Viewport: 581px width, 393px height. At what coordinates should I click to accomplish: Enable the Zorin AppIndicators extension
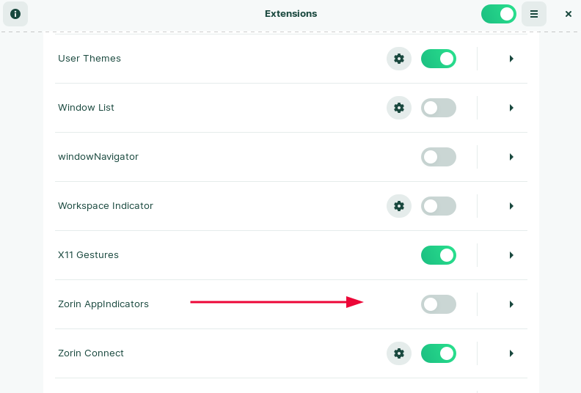[x=439, y=304]
